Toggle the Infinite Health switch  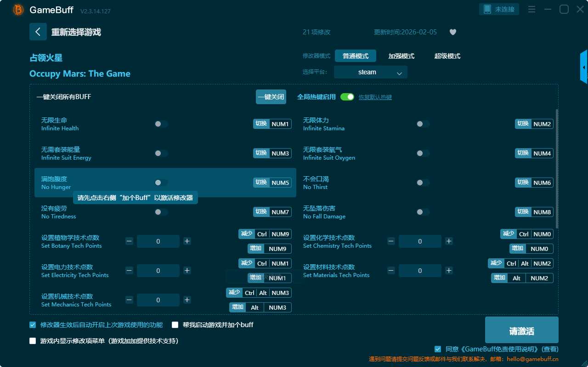161,124
